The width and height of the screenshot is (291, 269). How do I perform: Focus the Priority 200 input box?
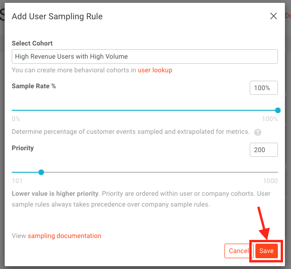(x=263, y=150)
